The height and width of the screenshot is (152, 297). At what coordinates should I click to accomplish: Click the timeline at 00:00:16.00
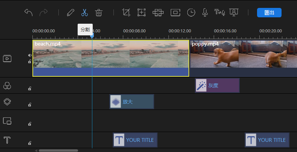(225, 31)
